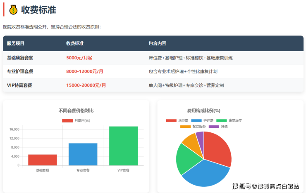Select the red 基础套餐 bar
This screenshot has height=193, width=306.
[42, 160]
